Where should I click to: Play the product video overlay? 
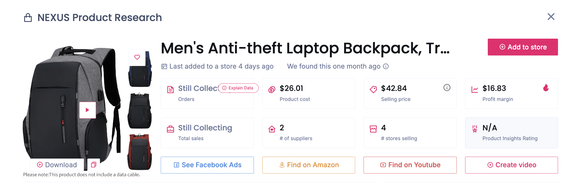tap(87, 110)
